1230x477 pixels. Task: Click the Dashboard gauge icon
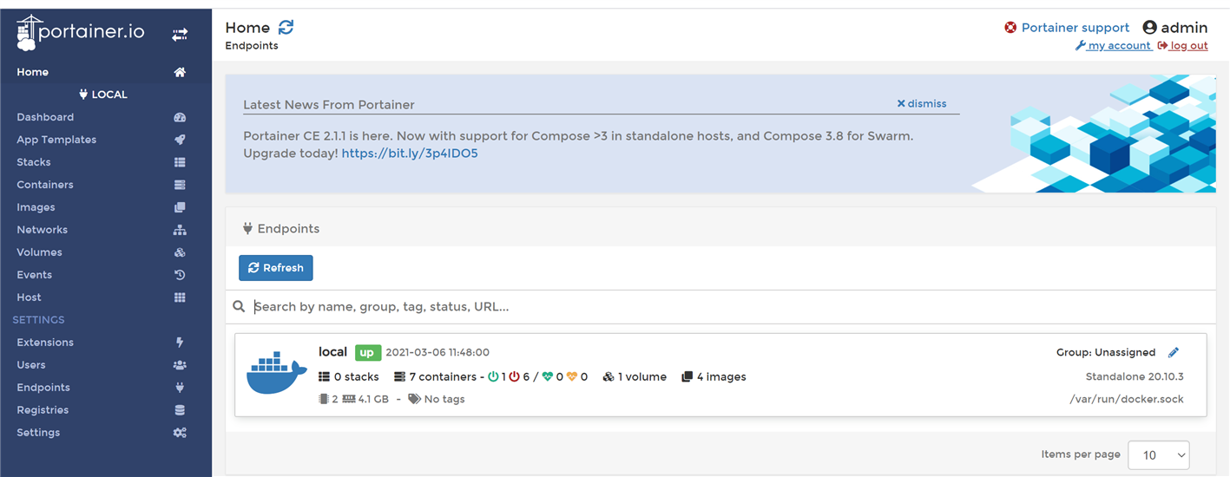click(x=180, y=117)
